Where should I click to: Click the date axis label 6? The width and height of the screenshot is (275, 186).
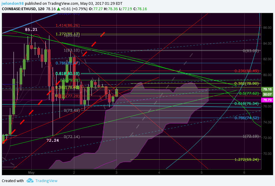coord(244,173)
